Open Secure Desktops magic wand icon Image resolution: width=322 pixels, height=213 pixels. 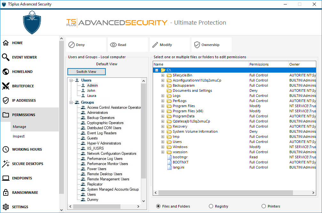(6, 164)
